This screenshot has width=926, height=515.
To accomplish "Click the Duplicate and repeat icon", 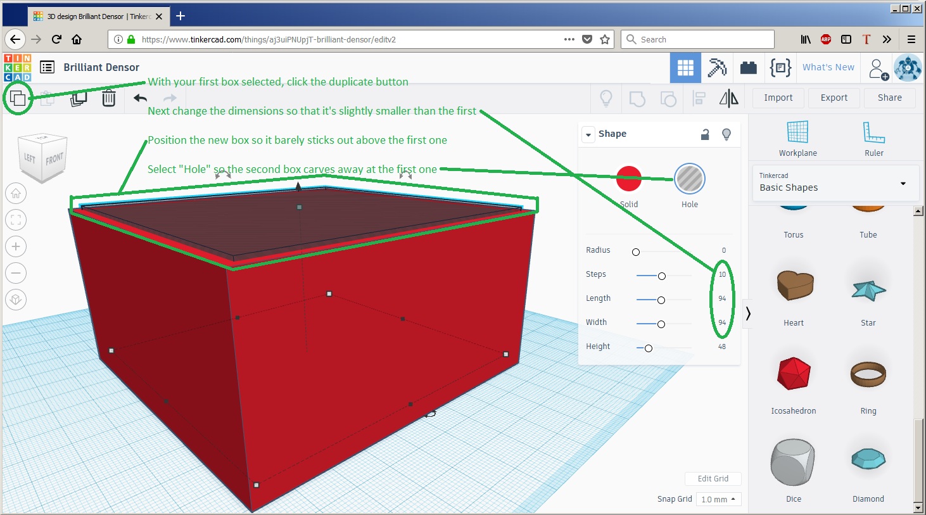I will [79, 98].
